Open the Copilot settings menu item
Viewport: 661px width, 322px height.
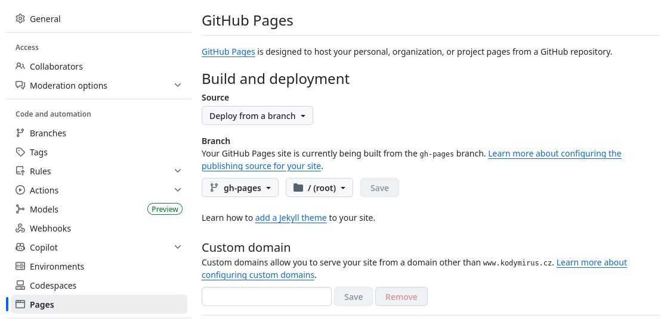pyautogui.click(x=99, y=247)
